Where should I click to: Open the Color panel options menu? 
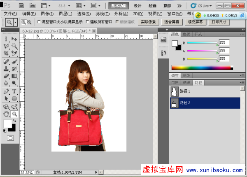[243, 34]
